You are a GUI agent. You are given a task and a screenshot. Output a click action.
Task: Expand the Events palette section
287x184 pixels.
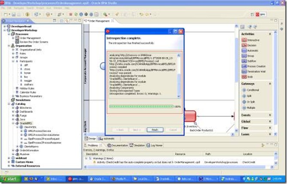(270, 115)
